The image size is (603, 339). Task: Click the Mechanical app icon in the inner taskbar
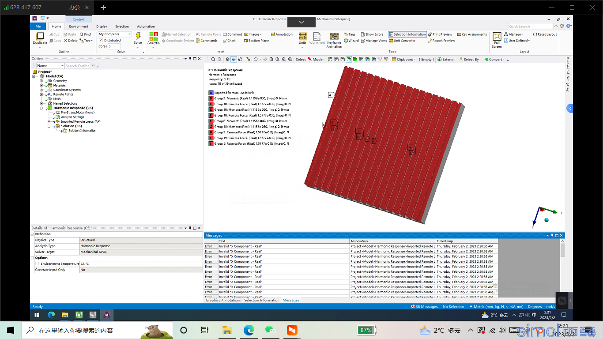106,315
